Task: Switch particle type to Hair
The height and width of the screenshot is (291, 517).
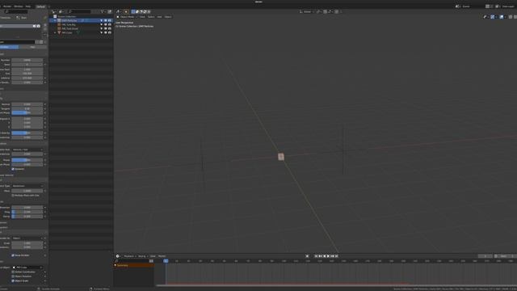Action: coord(32,47)
